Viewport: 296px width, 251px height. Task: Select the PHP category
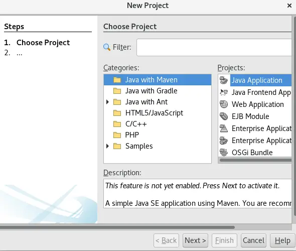132,135
